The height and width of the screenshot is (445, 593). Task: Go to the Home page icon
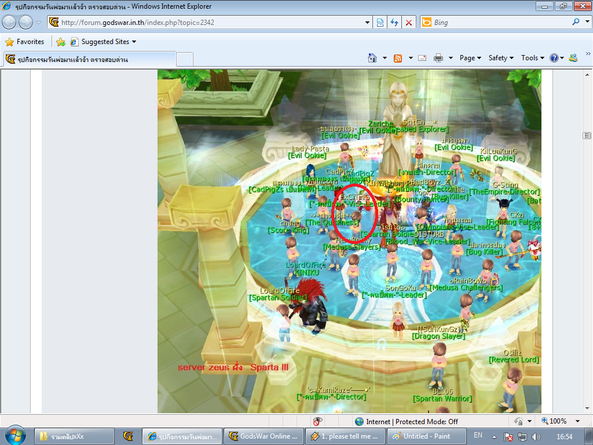point(372,58)
